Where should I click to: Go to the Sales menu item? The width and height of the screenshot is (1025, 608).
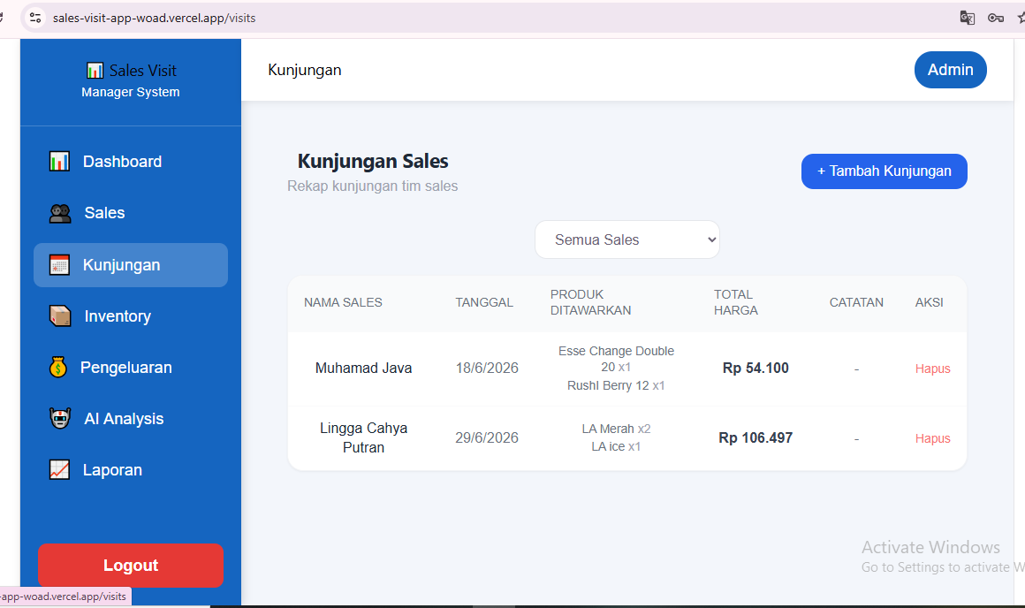131,213
